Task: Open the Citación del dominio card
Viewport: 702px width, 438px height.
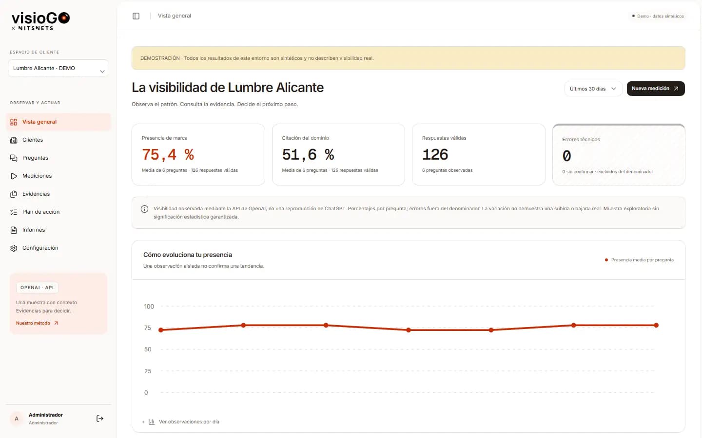Action: [338, 154]
